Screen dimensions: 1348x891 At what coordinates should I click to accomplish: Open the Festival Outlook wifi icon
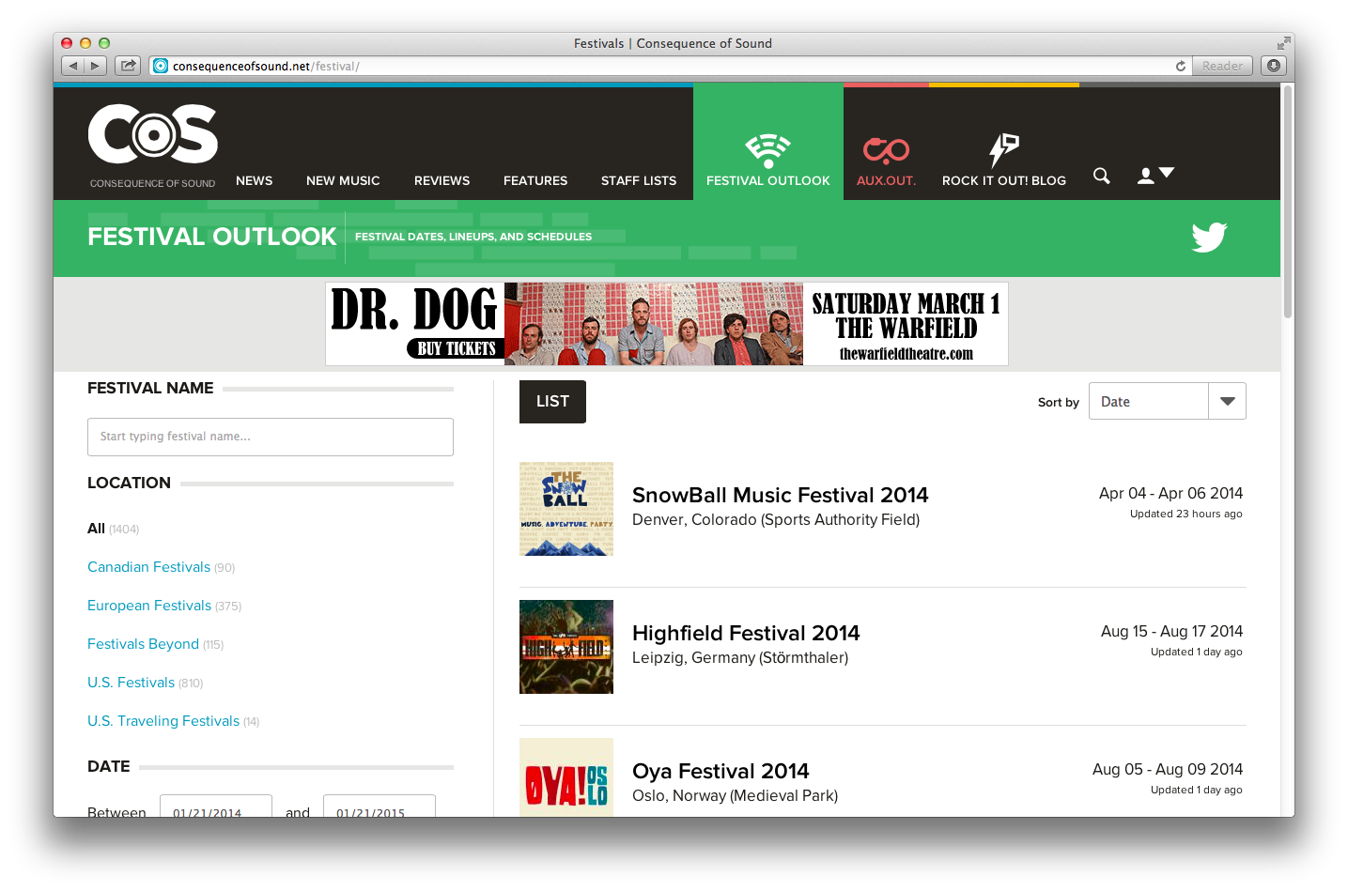point(767,150)
